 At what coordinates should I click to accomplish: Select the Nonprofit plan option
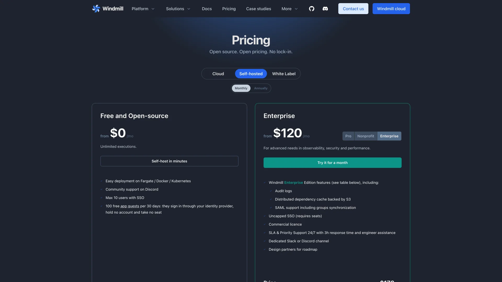(x=366, y=136)
